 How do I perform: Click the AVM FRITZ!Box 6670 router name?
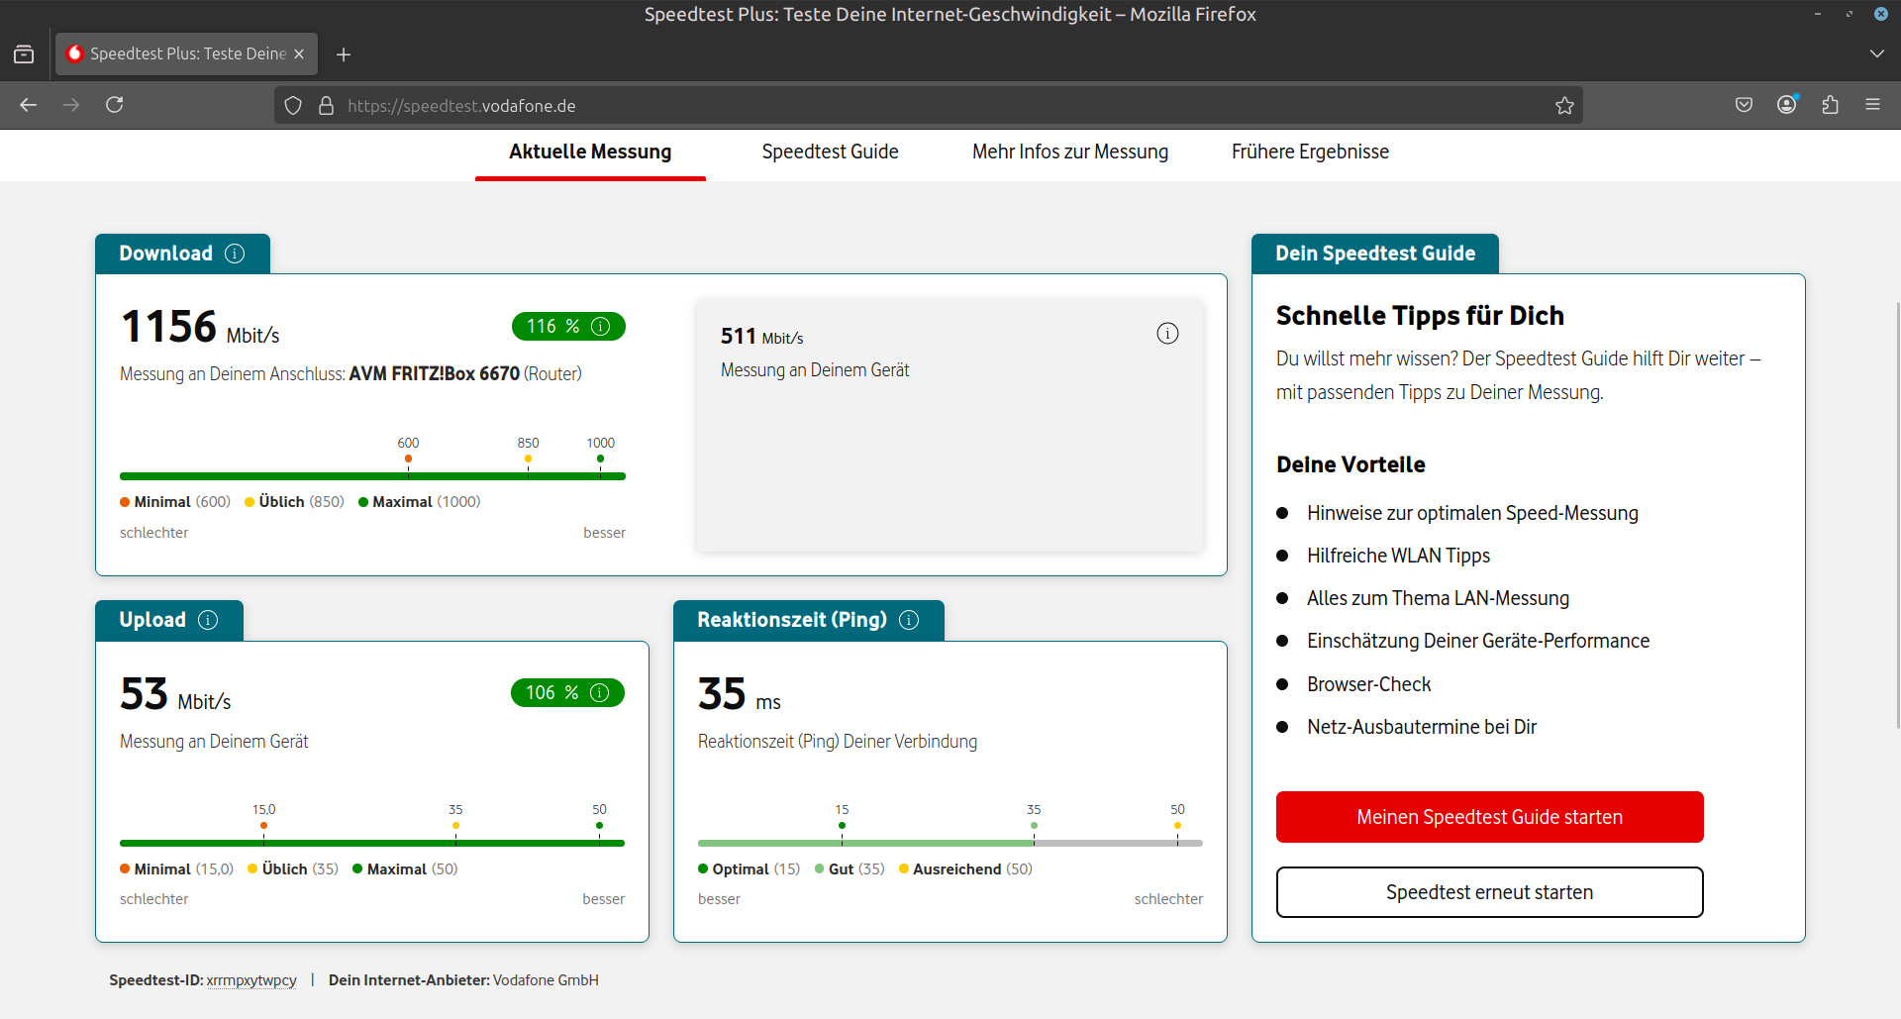pos(435,374)
